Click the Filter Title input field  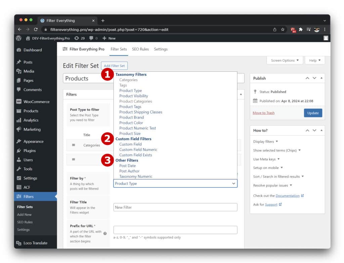point(175,207)
